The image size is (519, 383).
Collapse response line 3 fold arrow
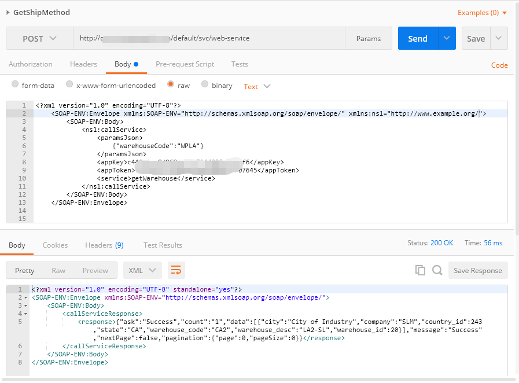(x=26, y=306)
